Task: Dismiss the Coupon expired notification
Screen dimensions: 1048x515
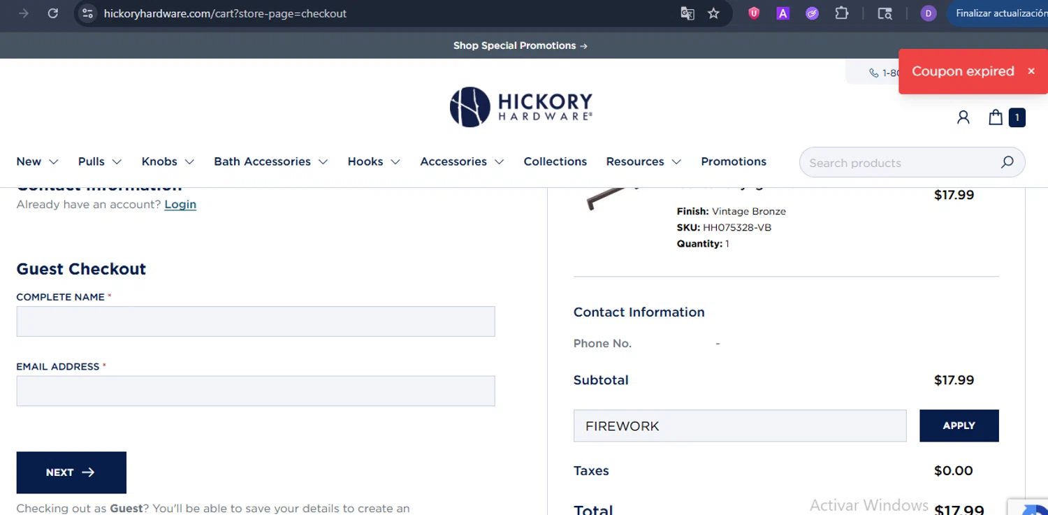Action: point(1031,71)
